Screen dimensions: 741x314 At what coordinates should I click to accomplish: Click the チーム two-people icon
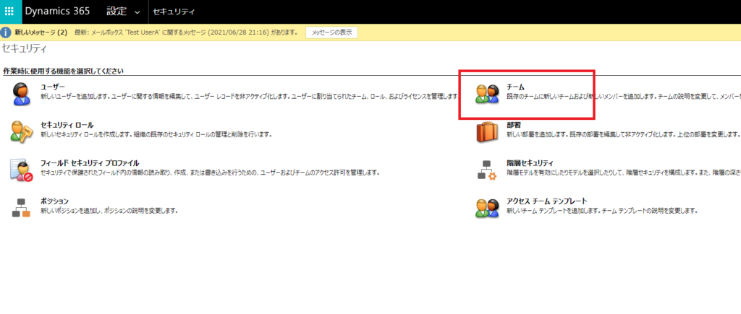[487, 94]
